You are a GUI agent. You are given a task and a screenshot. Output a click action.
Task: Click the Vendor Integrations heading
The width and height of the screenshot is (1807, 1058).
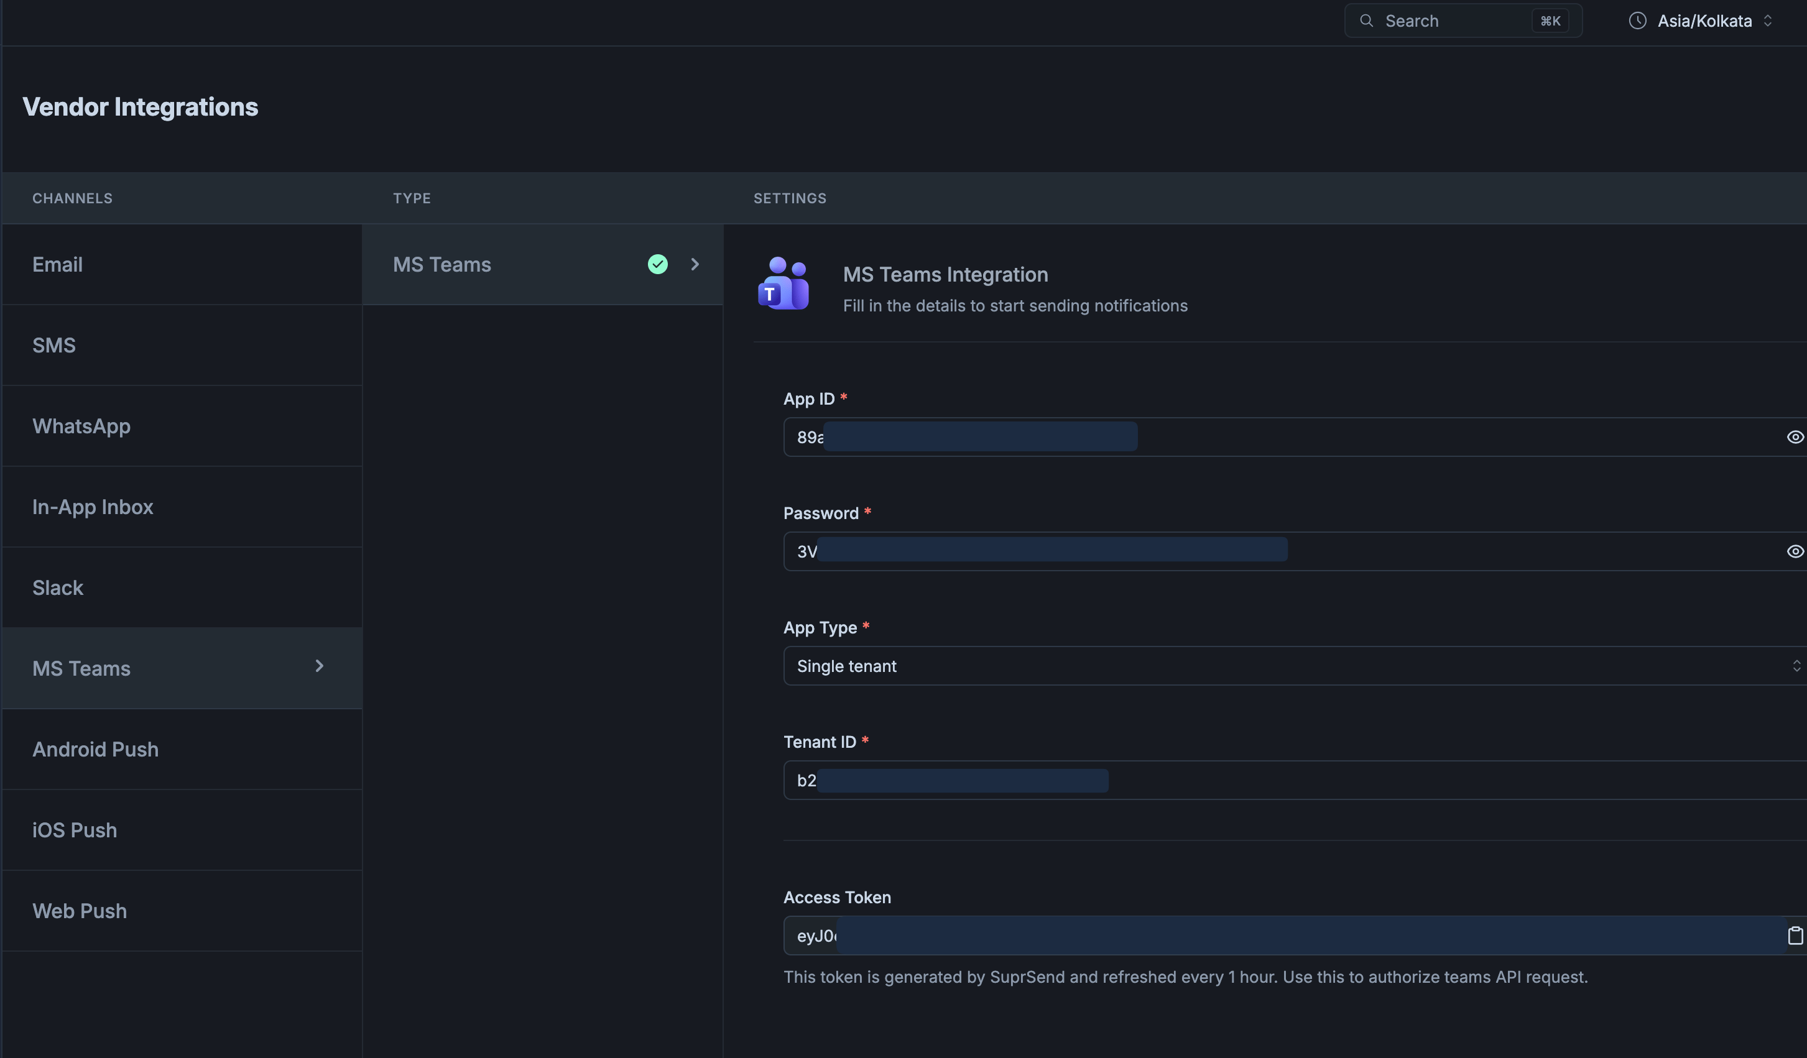coord(141,107)
